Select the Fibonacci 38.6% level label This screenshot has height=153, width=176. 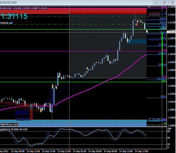coord(163,22)
